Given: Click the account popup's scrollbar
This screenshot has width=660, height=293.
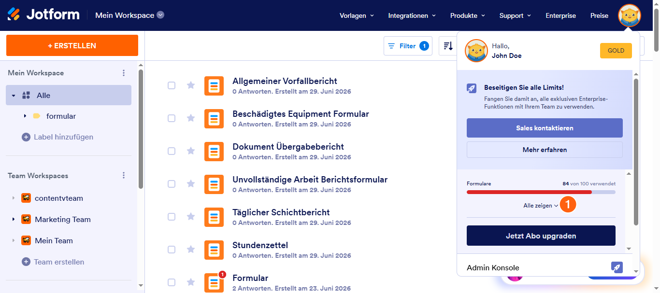Looking at the screenshot, I should click(636, 152).
